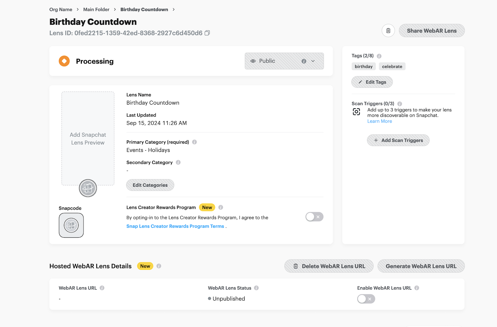
Task: Enable the WebAR Lens URL toggle
Action: (366, 299)
